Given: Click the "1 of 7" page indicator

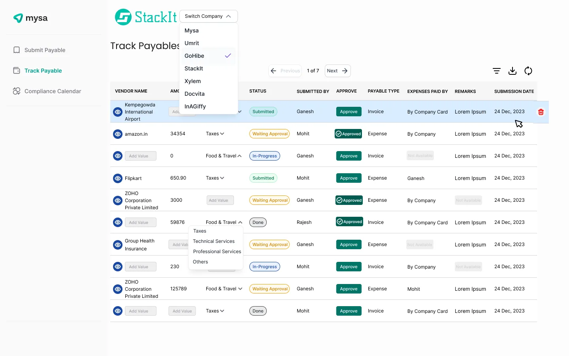Looking at the screenshot, I should [x=313, y=71].
